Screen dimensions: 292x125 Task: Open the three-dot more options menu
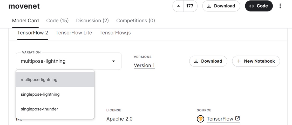click(280, 6)
